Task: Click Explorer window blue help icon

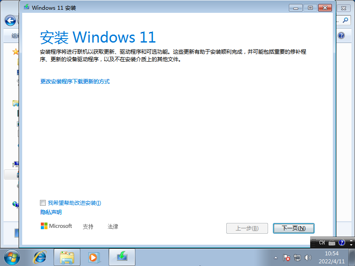Action: pyautogui.click(x=341, y=35)
